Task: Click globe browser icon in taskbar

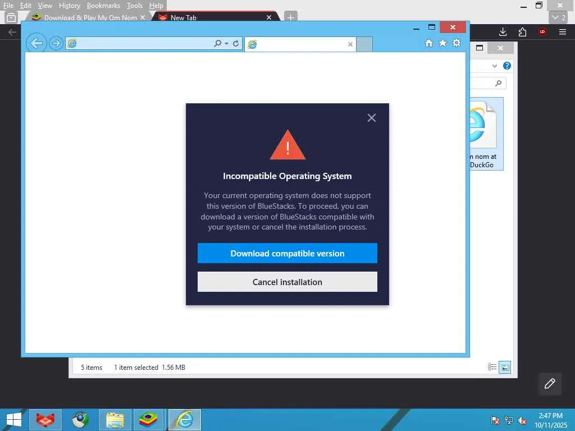Action: [x=80, y=420]
